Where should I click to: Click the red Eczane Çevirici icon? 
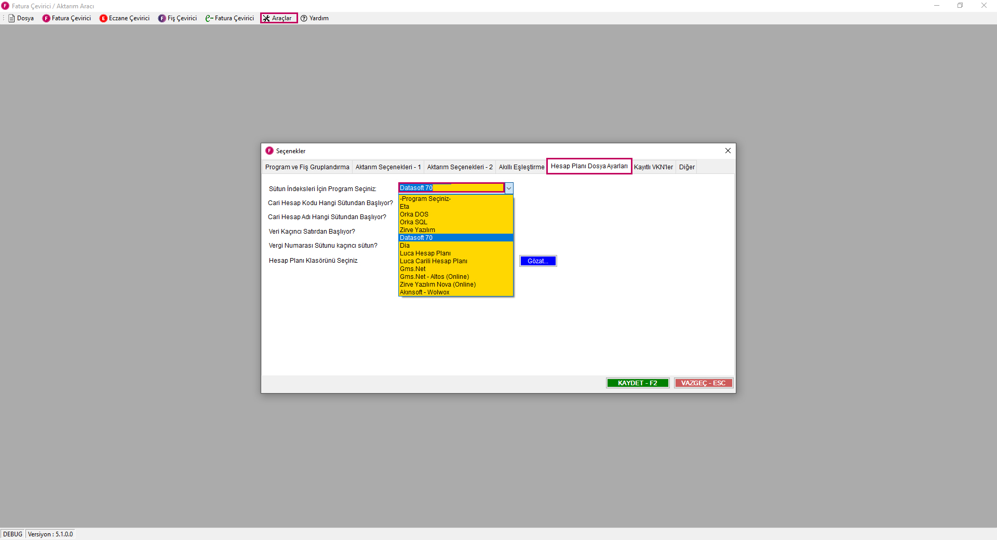coord(103,18)
